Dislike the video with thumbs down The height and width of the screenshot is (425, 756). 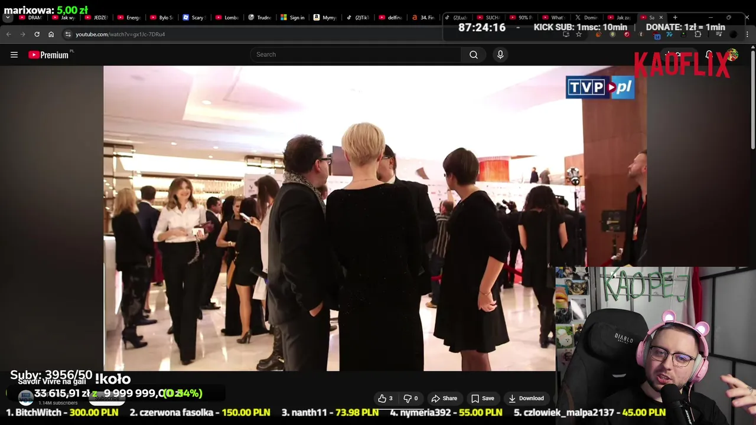pos(410,398)
